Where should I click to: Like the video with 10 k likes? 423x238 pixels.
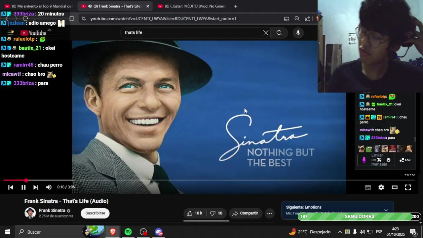pyautogui.click(x=195, y=213)
